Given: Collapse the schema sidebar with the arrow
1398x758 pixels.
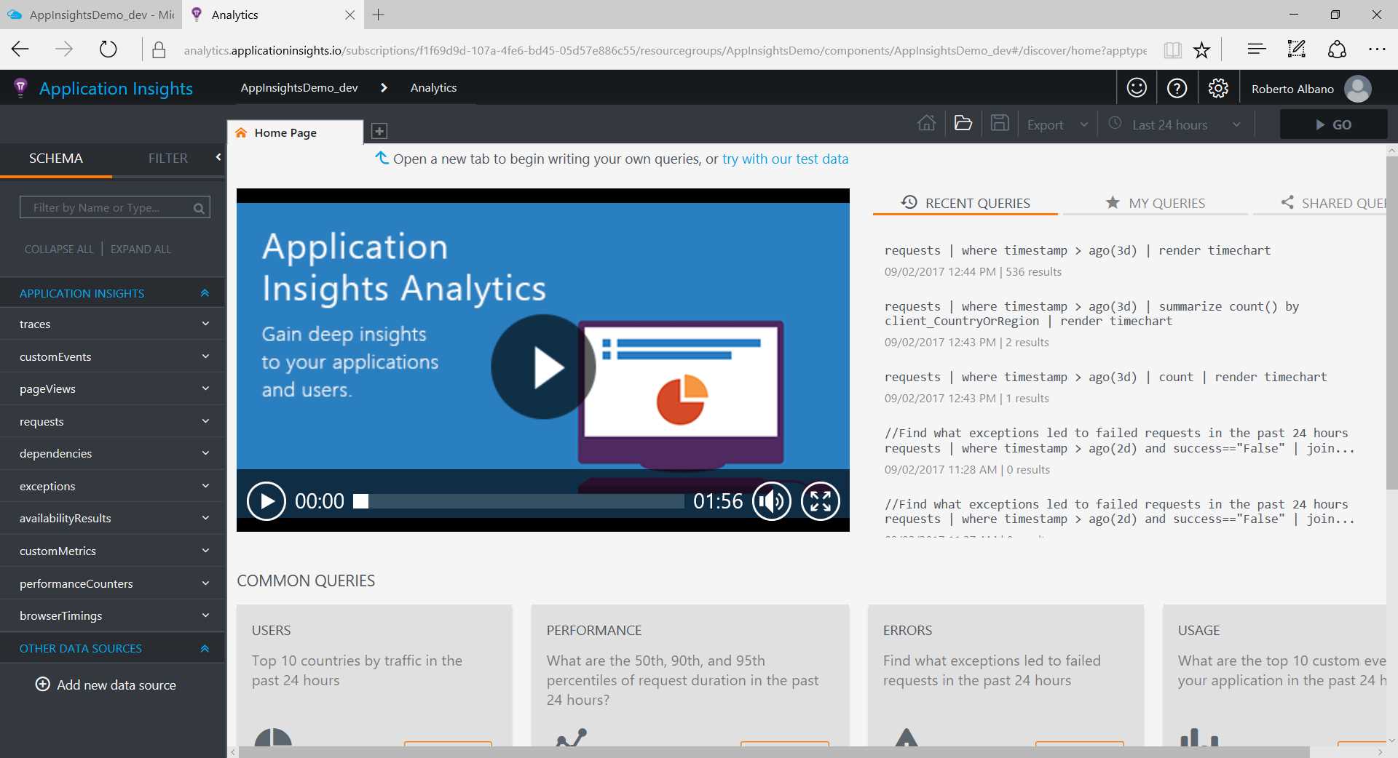Looking at the screenshot, I should [x=218, y=156].
